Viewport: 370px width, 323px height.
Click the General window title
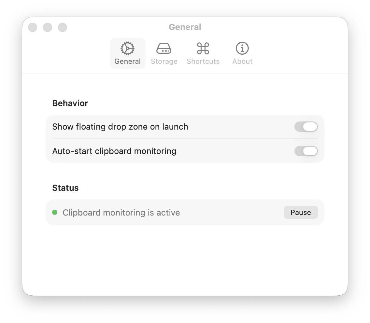pyautogui.click(x=185, y=27)
